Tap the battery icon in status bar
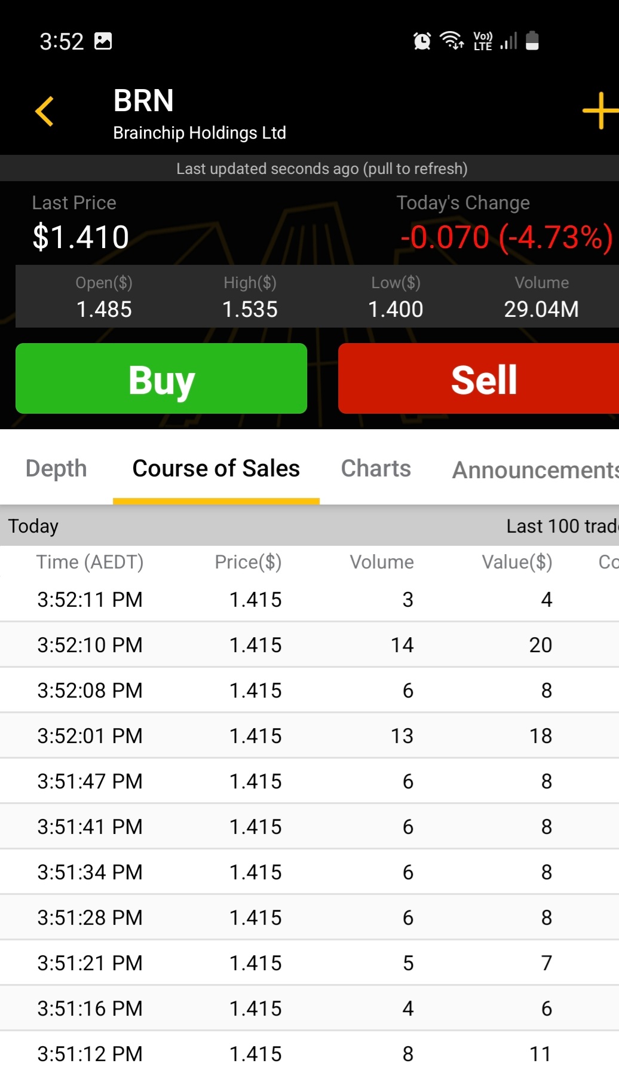The image size is (619, 1073). pos(532,41)
